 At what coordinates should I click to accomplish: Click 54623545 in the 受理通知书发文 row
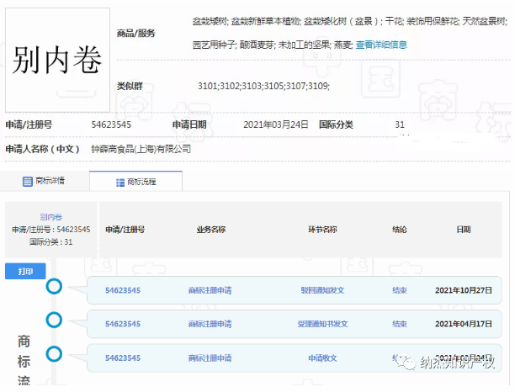point(123,324)
